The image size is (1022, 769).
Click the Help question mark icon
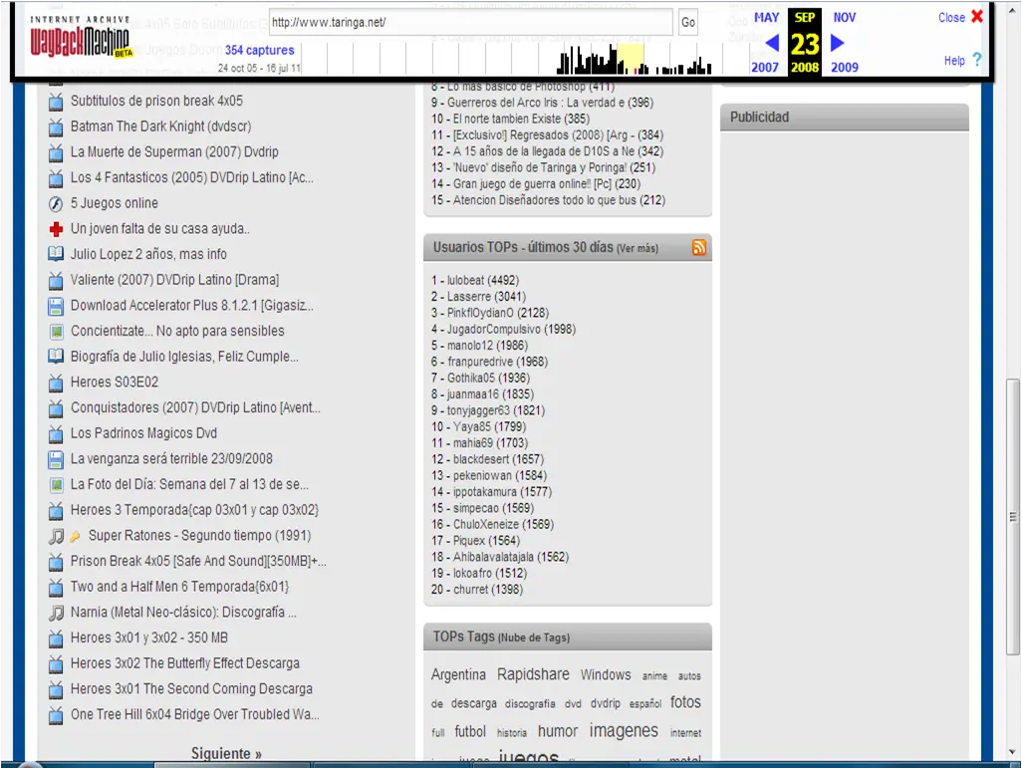(976, 60)
